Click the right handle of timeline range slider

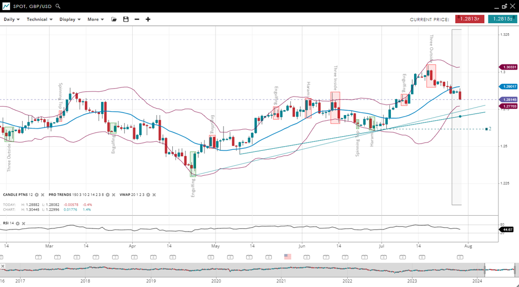click(x=515, y=270)
